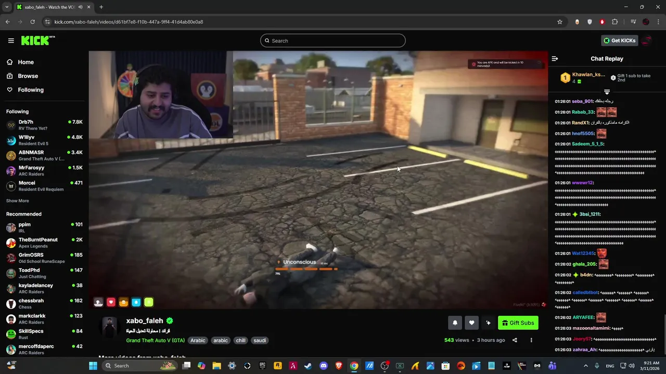The height and width of the screenshot is (374, 666).
Task: Click the Get KICKs button
Action: [x=619, y=41]
